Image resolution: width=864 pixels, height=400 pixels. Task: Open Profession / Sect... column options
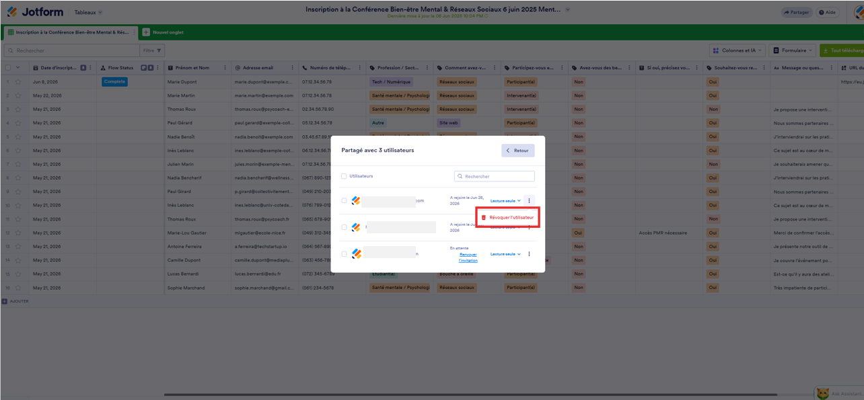click(429, 67)
